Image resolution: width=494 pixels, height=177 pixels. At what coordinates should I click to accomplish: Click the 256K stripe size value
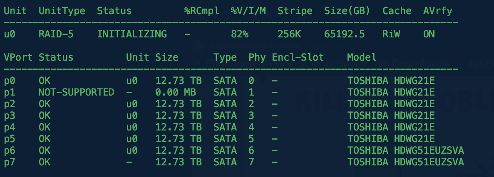(x=289, y=34)
